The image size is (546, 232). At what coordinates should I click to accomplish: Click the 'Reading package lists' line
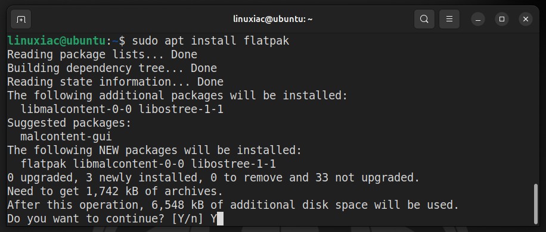coord(102,55)
